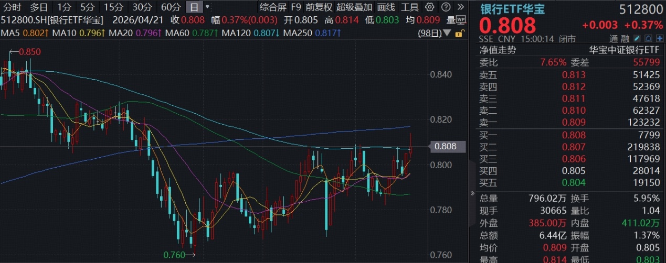The width and height of the screenshot is (666, 263).
Task: Toggle the yellow chart lock icon
Action: (459, 34)
